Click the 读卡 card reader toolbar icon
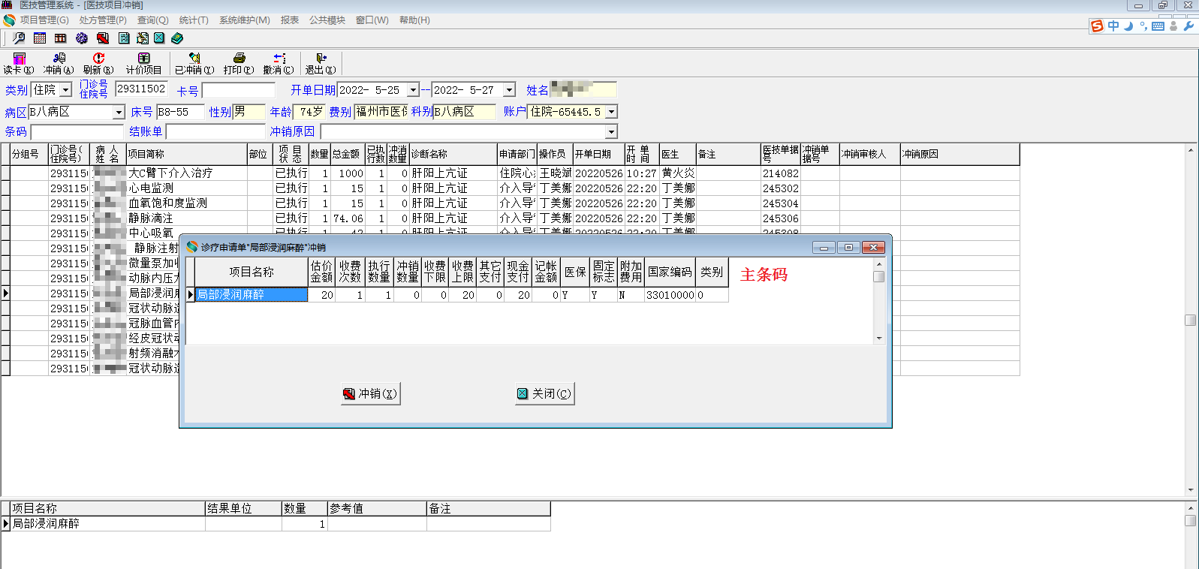The width and height of the screenshot is (1199, 569). [18, 59]
